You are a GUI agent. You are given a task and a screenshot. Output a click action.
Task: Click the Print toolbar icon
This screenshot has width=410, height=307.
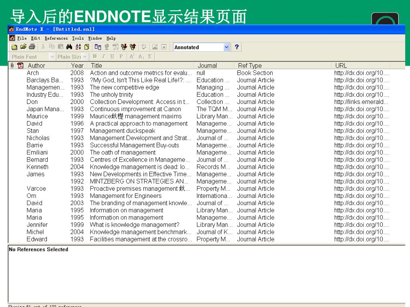click(x=32, y=47)
